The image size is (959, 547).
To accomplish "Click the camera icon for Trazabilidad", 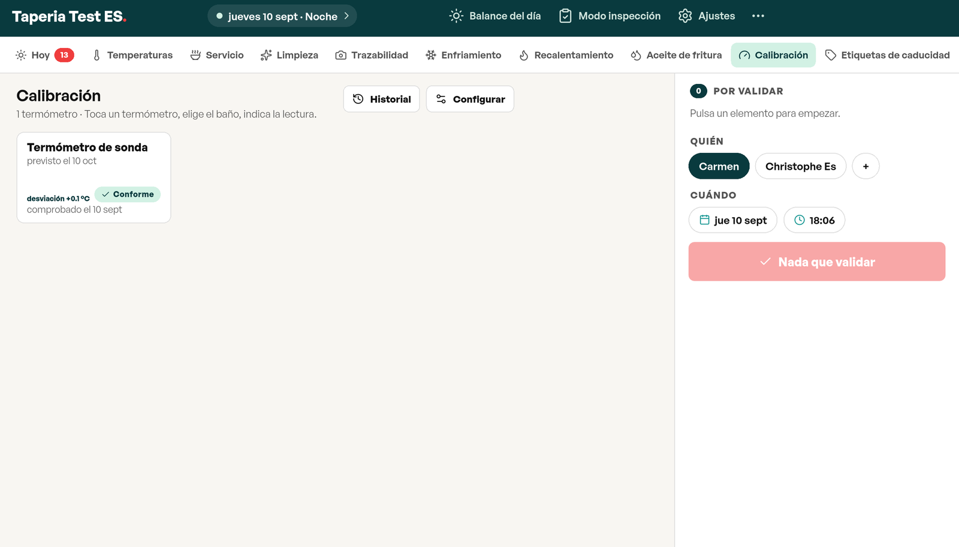I will [340, 55].
